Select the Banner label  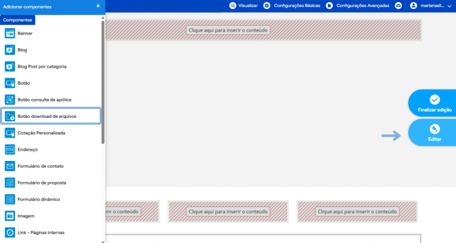point(25,34)
